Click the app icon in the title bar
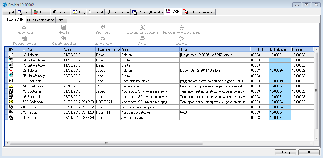The width and height of the screenshot is (323, 158). (x=5, y=5)
